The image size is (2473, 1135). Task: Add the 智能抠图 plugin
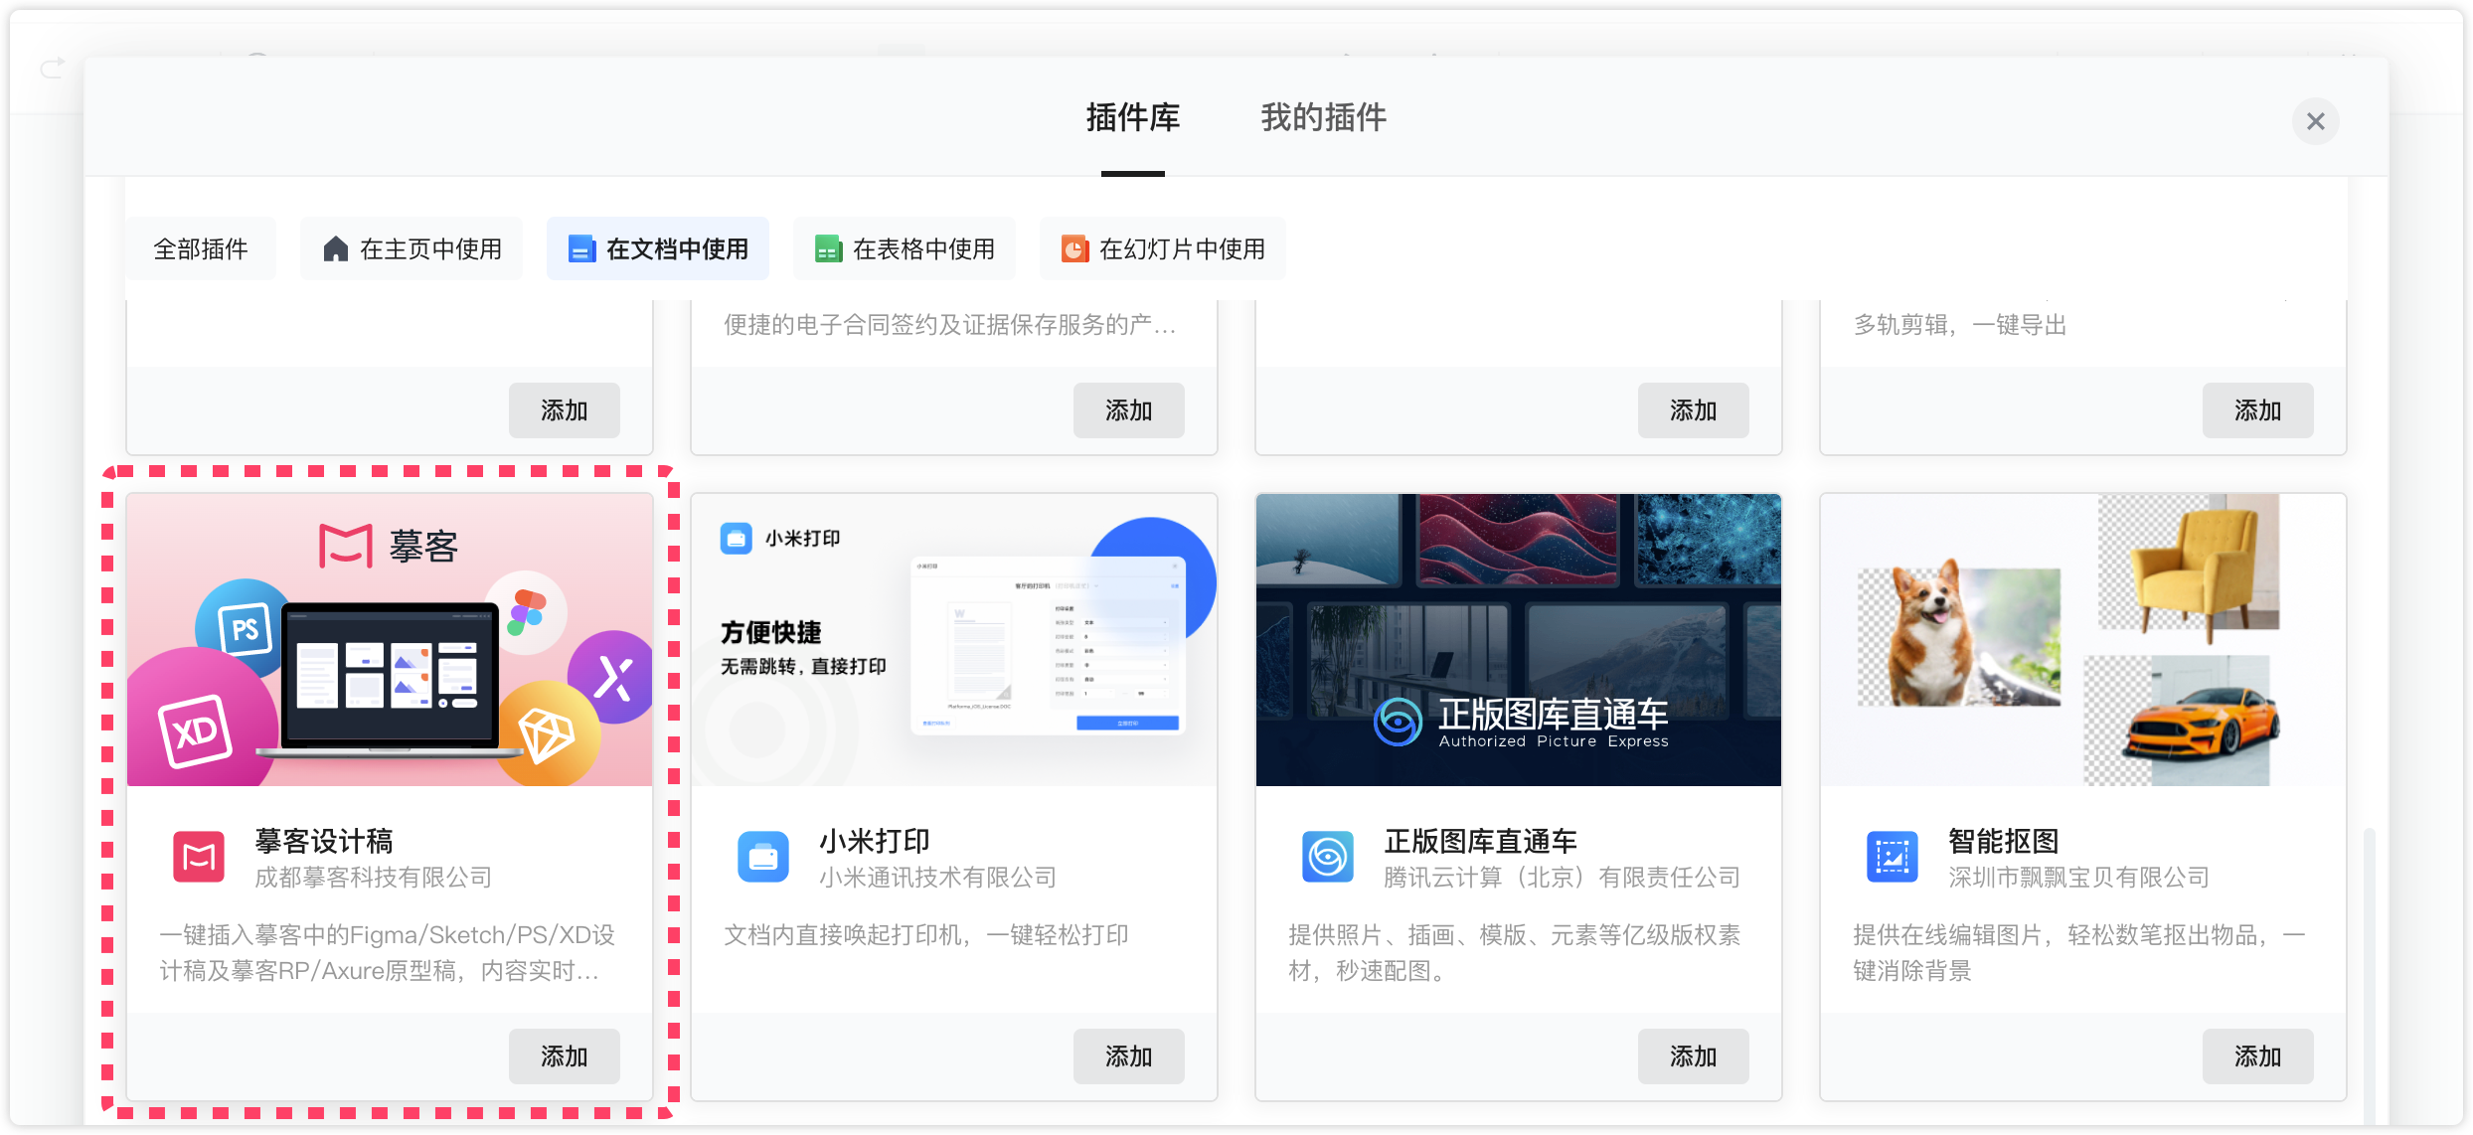tap(2258, 1055)
